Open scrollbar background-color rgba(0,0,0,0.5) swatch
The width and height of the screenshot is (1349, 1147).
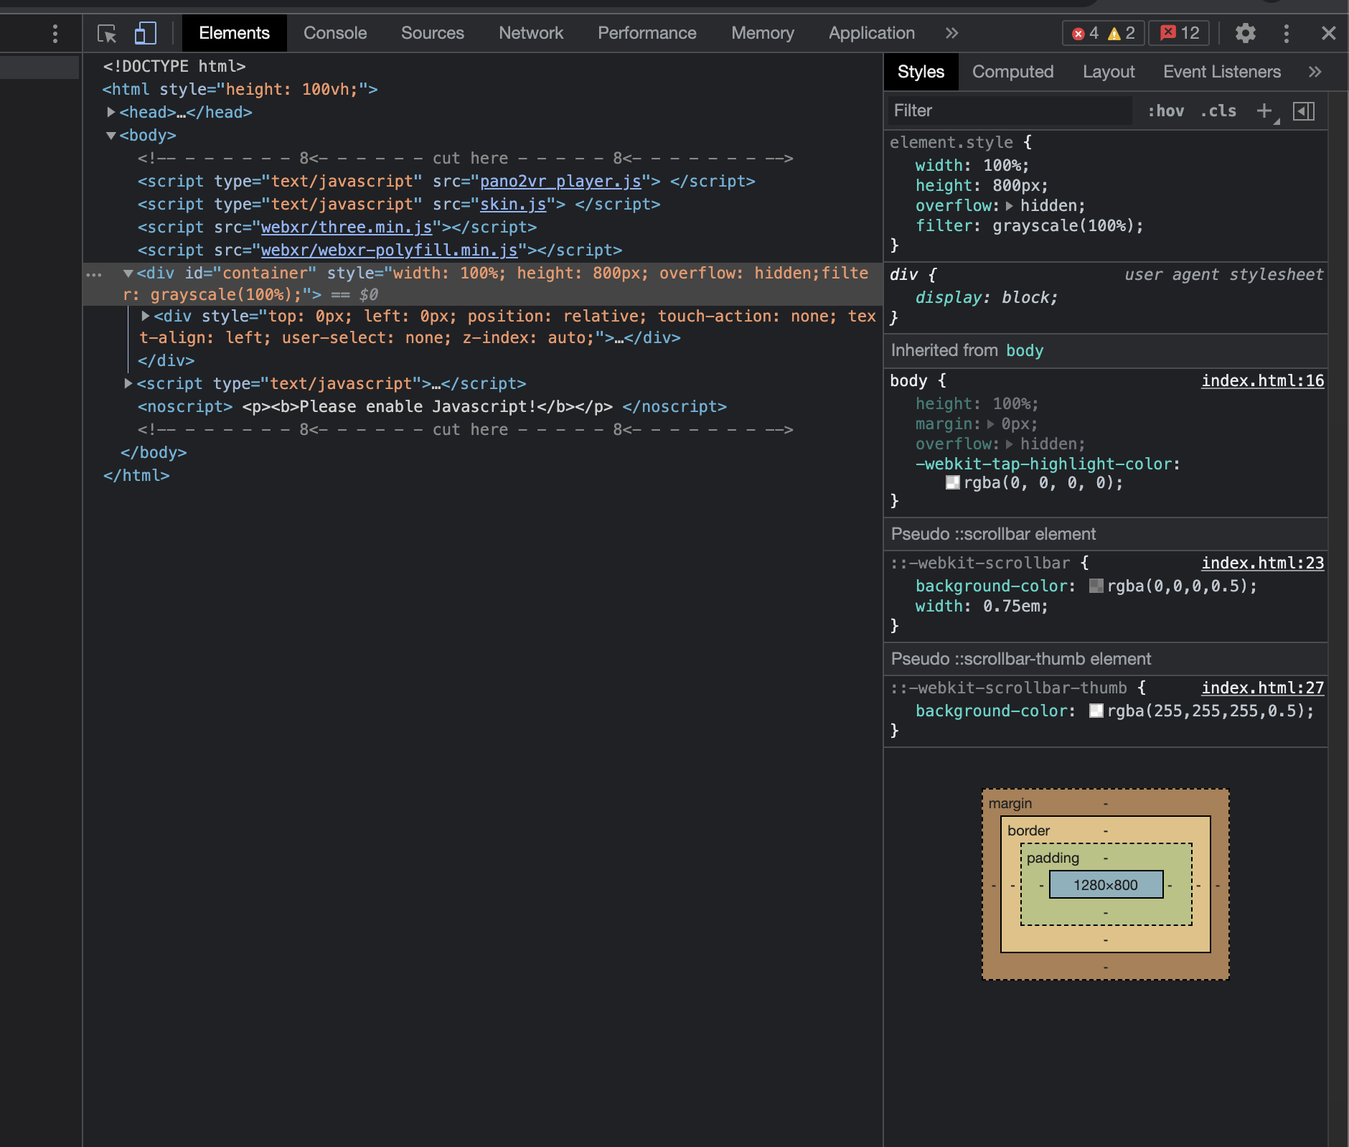[1096, 586]
